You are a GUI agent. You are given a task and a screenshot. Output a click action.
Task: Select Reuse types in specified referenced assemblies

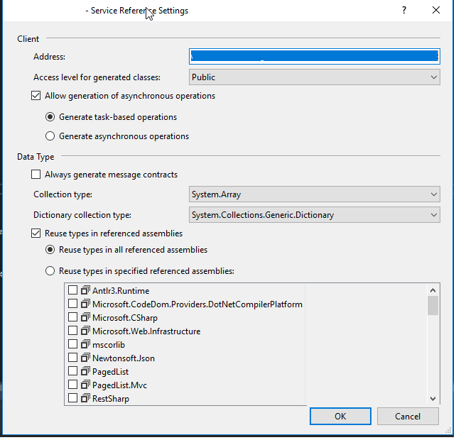(x=50, y=271)
